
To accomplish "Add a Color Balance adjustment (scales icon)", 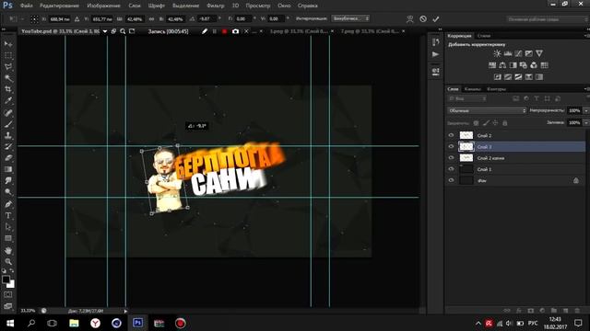I will click(502, 65).
